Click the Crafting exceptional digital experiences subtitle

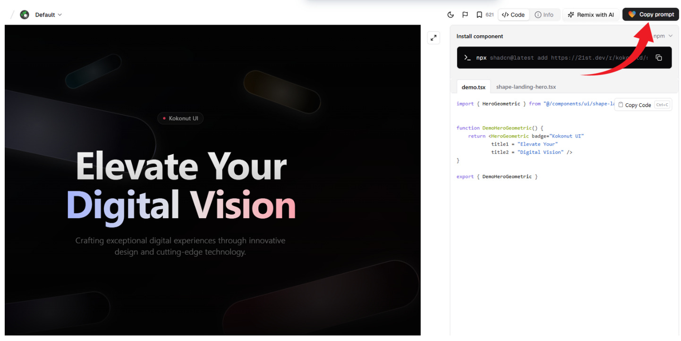point(180,246)
